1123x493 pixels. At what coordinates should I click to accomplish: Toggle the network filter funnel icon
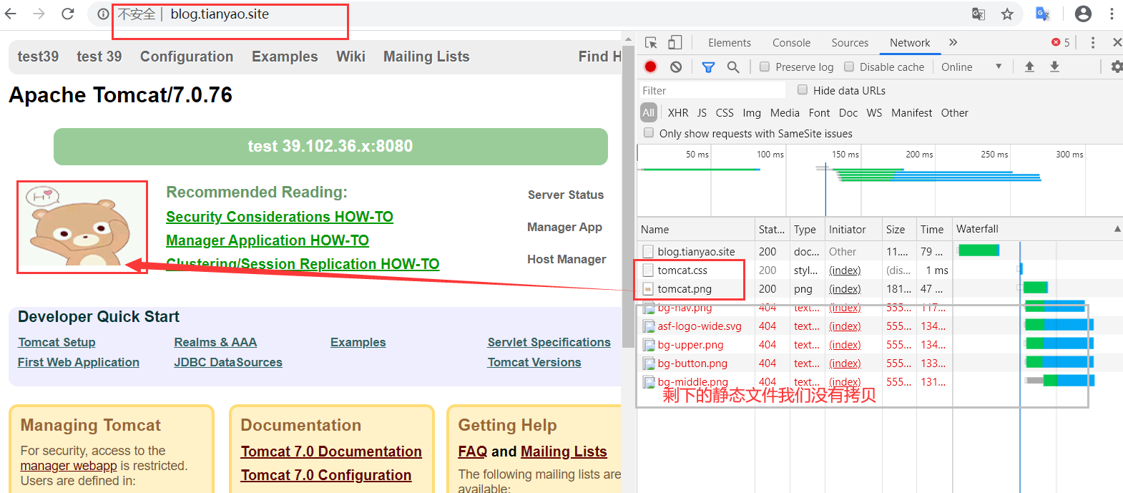708,67
